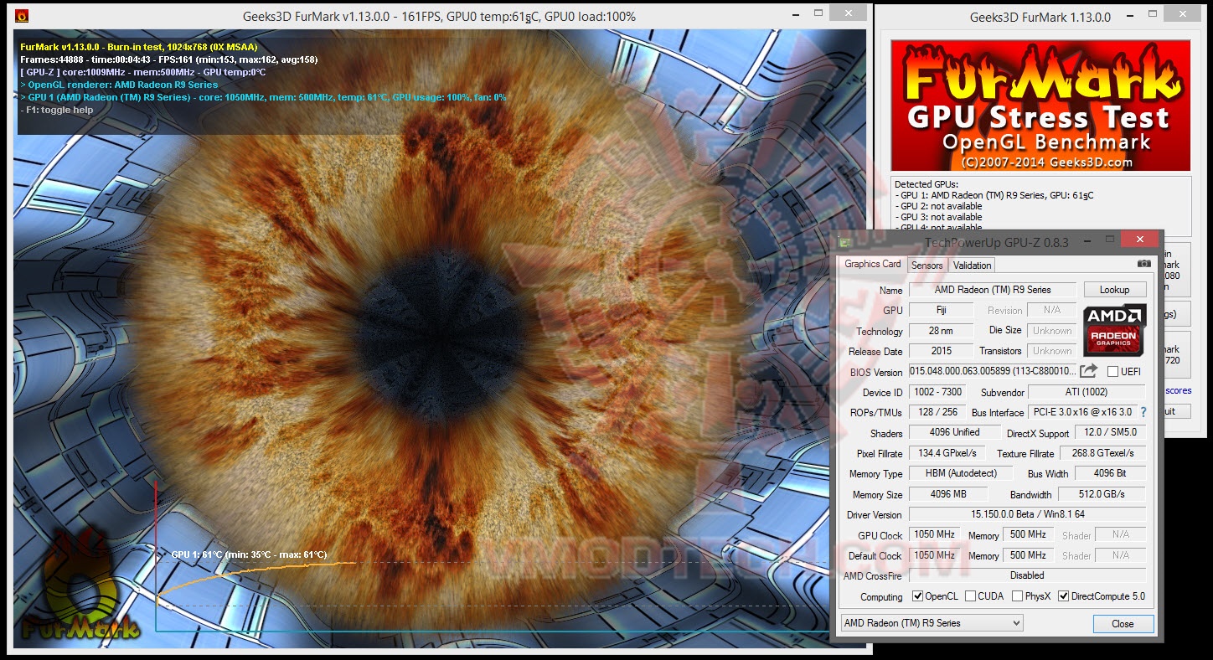This screenshot has height=660, width=1213.
Task: Select the Release Date value '2015'
Action: pos(942,351)
